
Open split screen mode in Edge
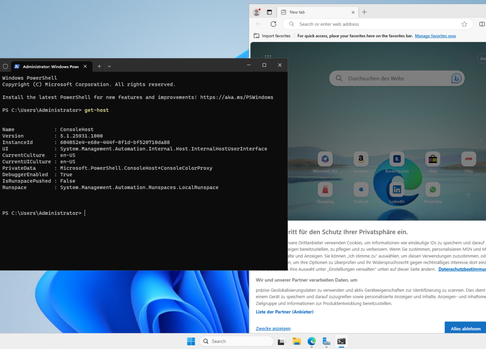pyautogui.click(x=482, y=24)
